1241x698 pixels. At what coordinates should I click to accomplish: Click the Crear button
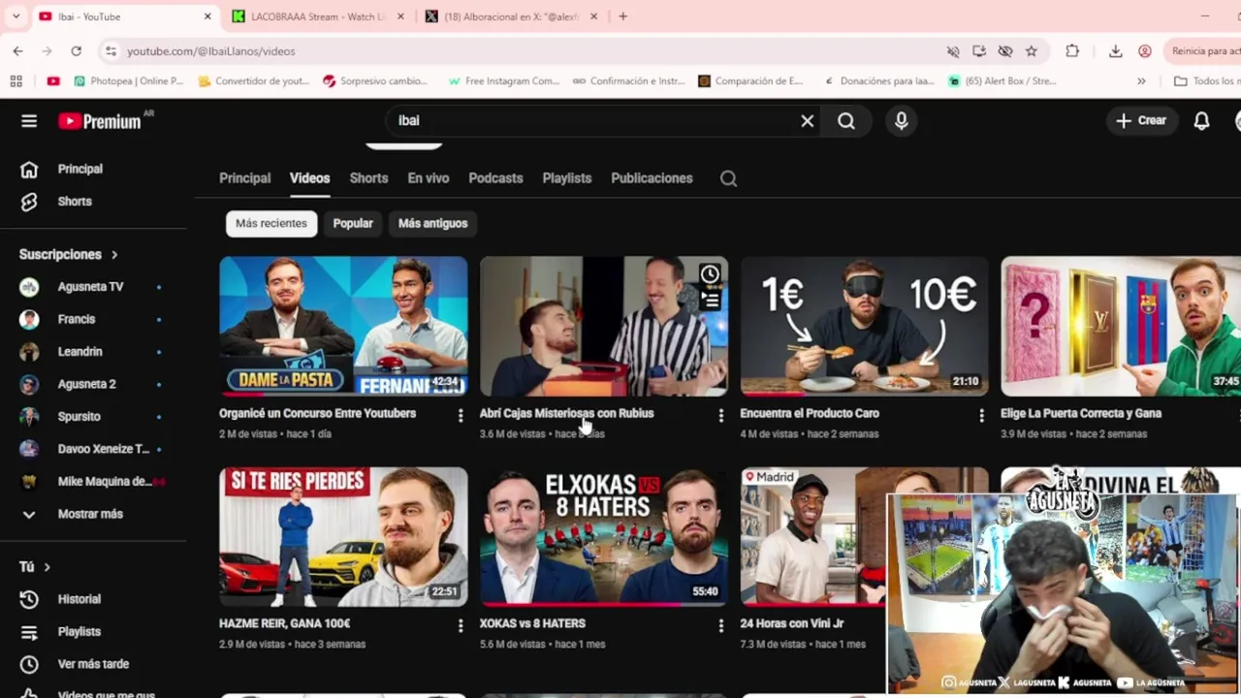pyautogui.click(x=1141, y=120)
